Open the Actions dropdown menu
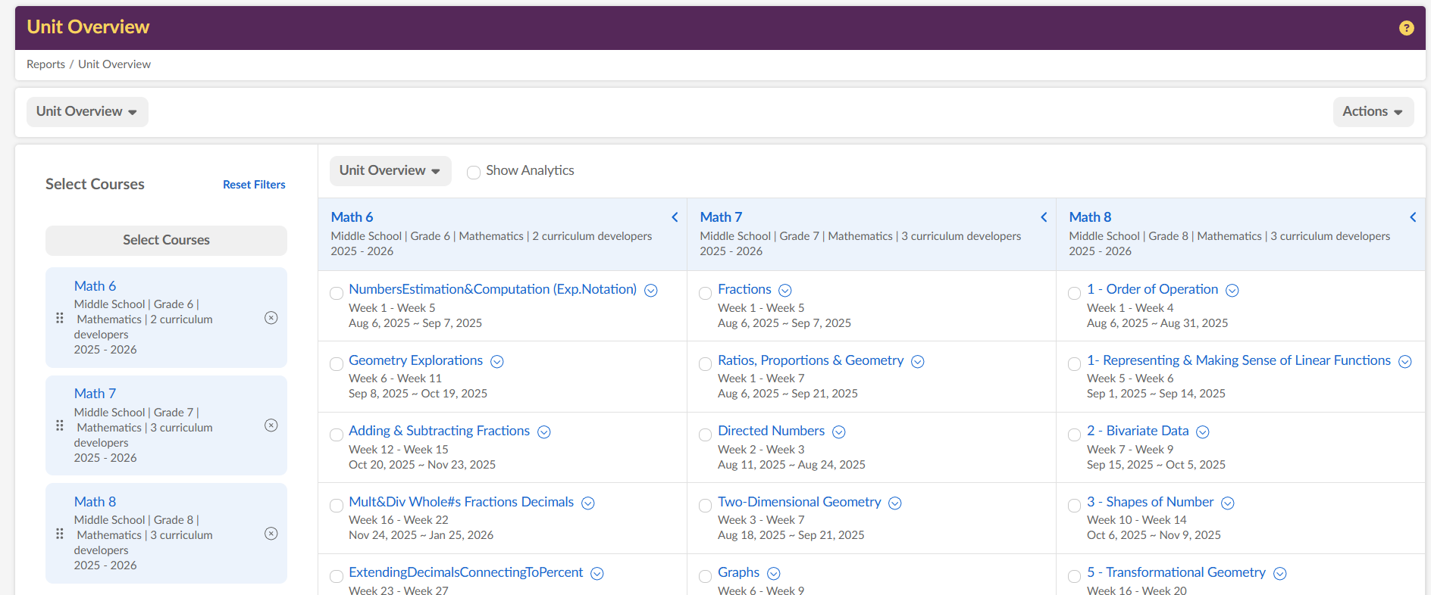The height and width of the screenshot is (595, 1431). click(x=1373, y=111)
